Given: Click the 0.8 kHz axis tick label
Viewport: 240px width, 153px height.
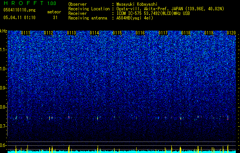Looking at the screenshot, I should (3, 107).
